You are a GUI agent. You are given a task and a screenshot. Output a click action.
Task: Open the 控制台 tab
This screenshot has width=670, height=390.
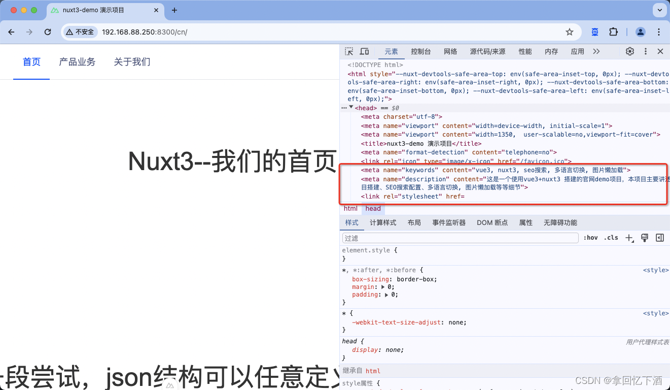(x=421, y=51)
